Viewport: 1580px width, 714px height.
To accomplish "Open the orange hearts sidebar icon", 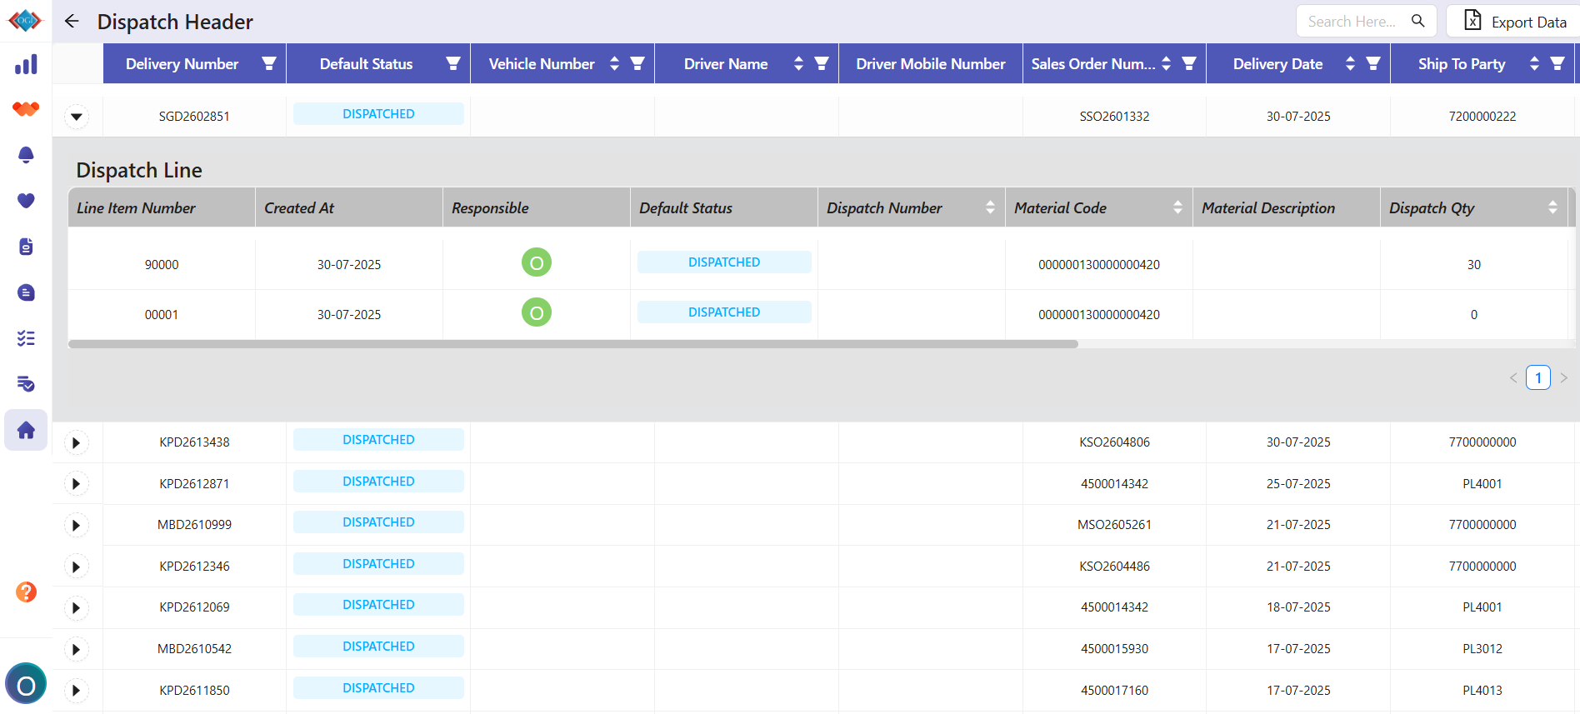I will [x=26, y=109].
